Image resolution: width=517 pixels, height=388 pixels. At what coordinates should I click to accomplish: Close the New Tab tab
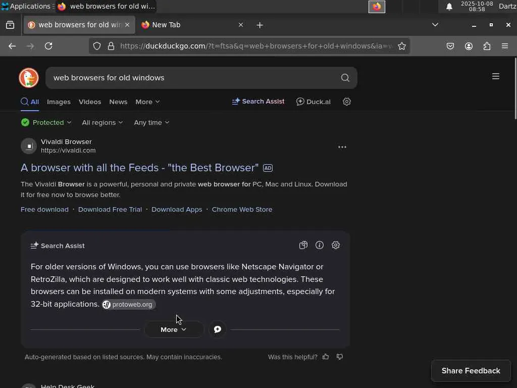tap(241, 25)
